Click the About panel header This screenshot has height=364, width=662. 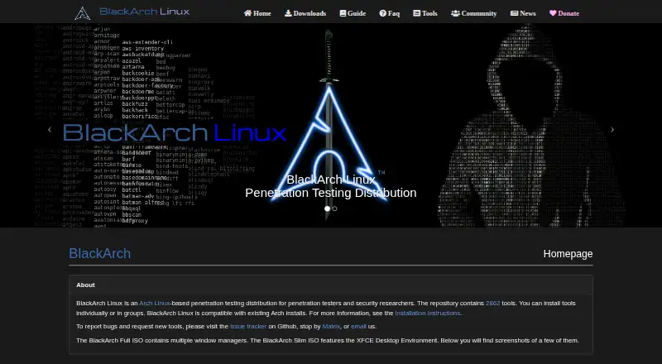click(330, 285)
